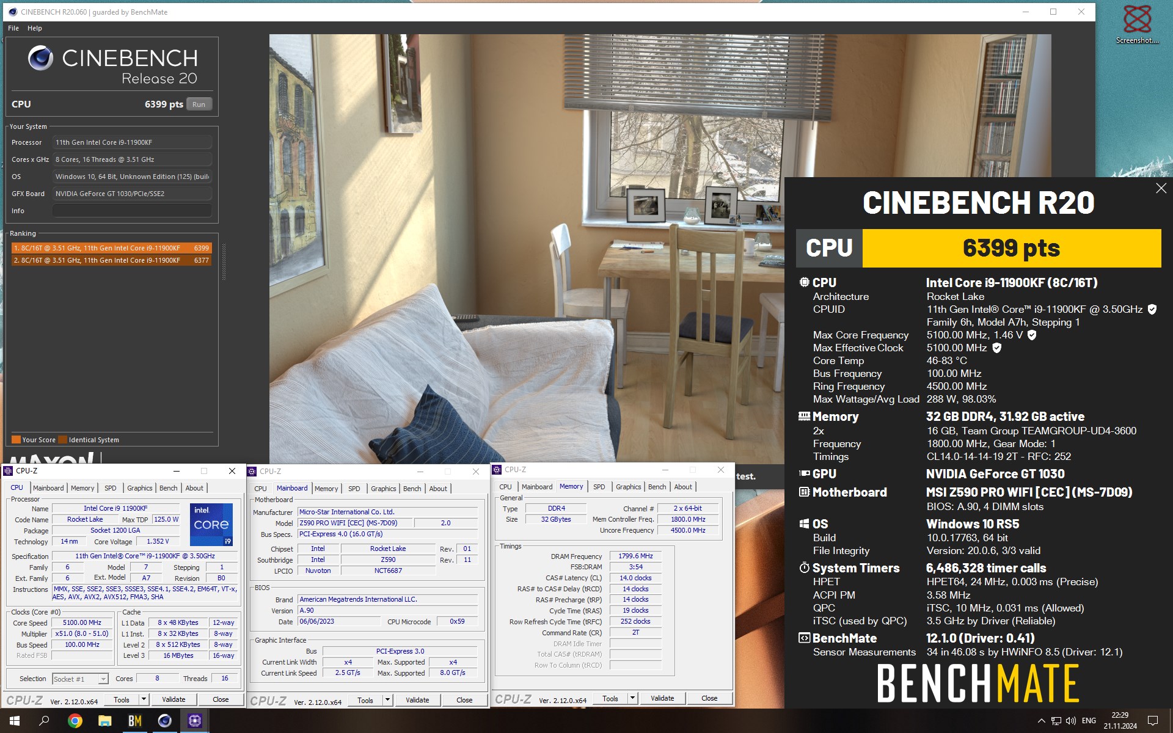1173x733 pixels.
Task: Open notification center icon
Action: [1153, 721]
